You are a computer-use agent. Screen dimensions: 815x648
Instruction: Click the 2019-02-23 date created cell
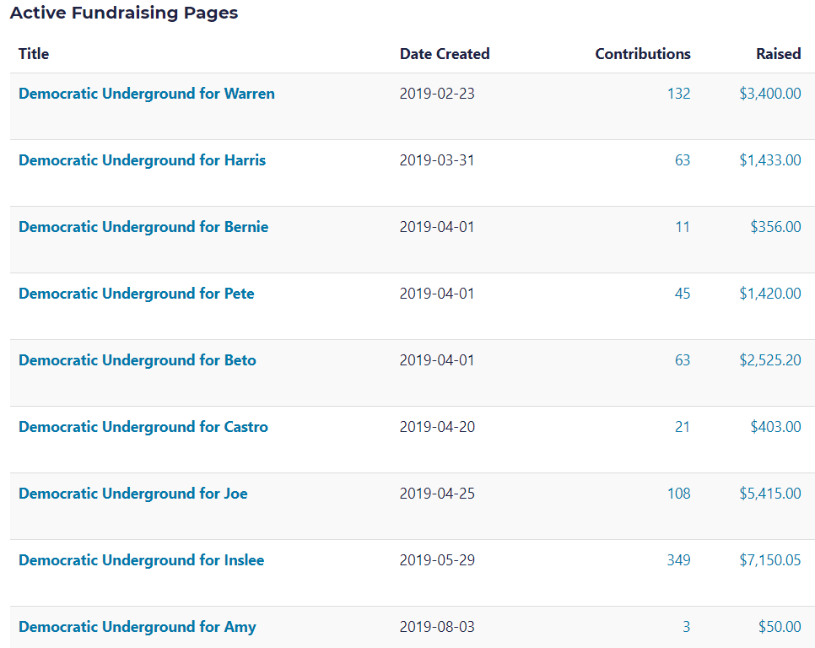(437, 94)
